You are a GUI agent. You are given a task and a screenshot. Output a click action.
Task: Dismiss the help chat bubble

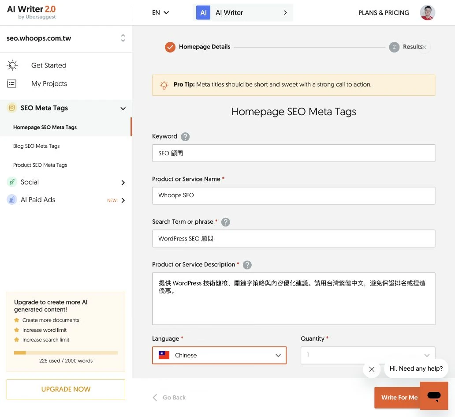[372, 369]
